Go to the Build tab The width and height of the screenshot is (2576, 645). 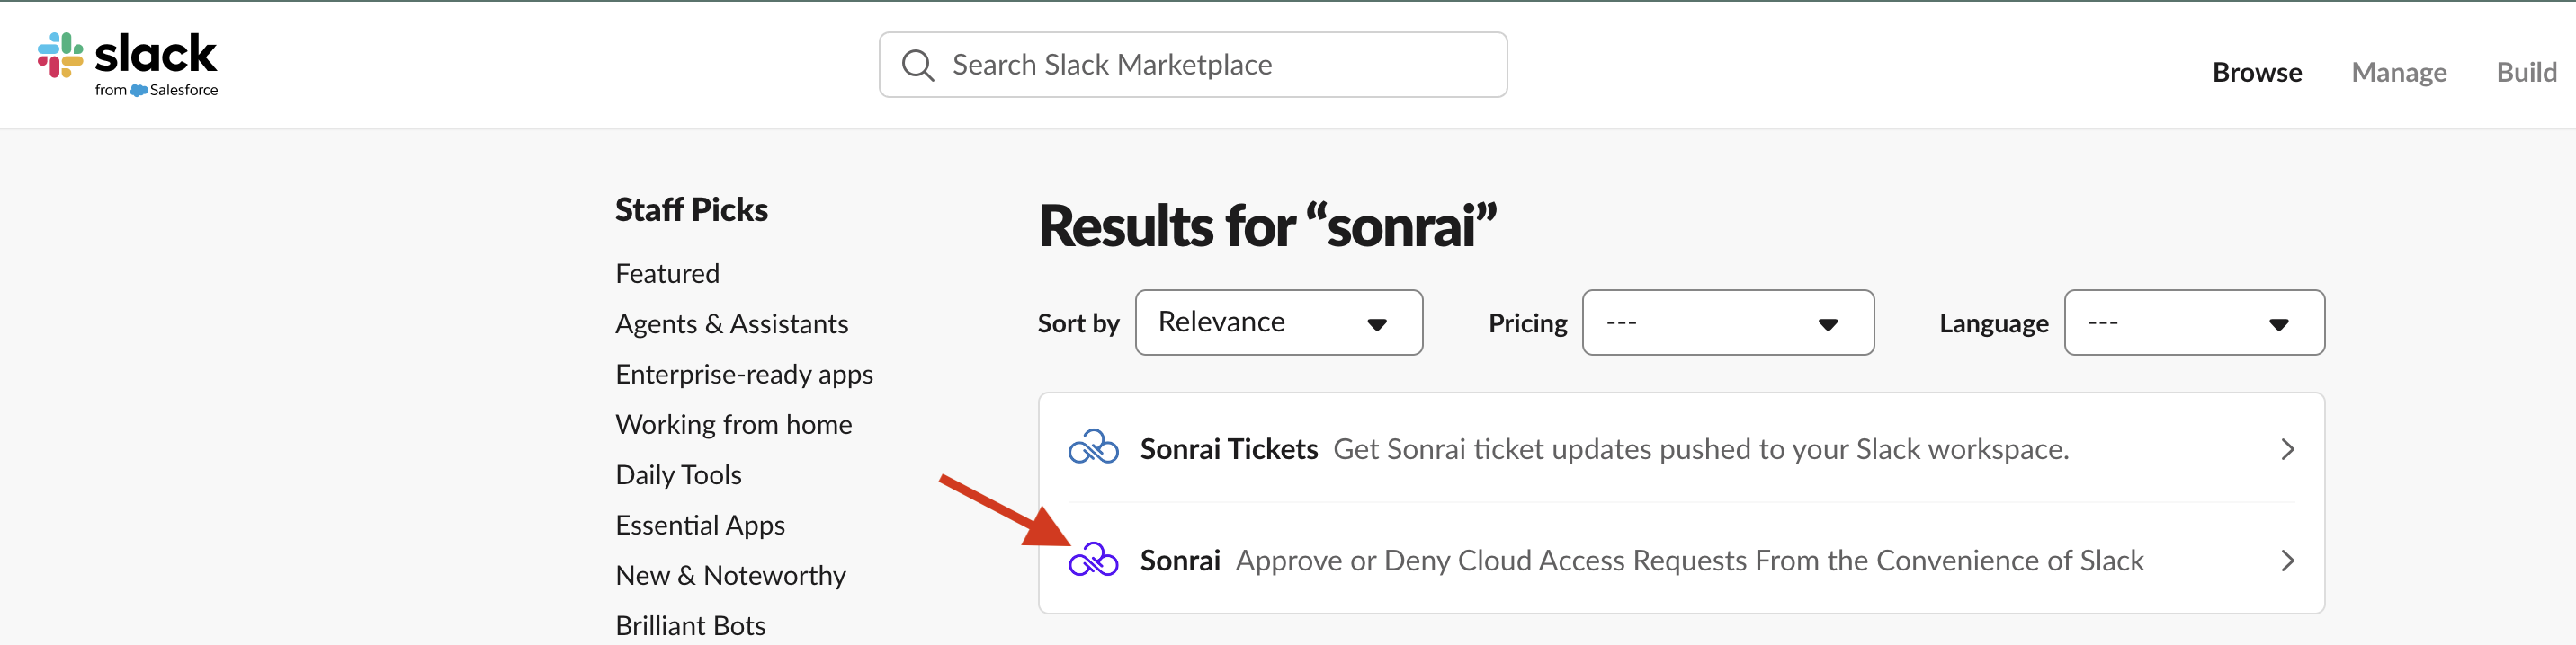point(2526,72)
